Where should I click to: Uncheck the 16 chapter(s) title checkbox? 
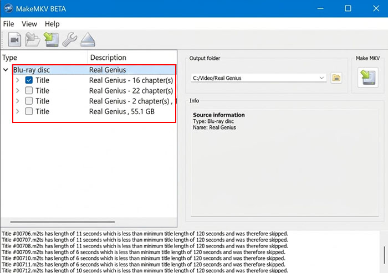pos(29,80)
